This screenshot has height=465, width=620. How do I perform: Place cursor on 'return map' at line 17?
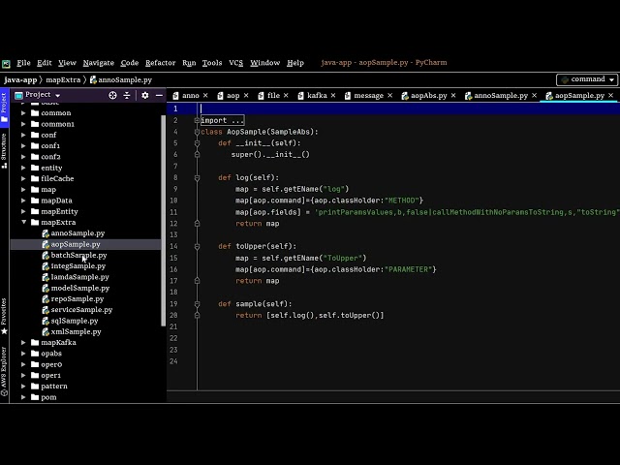pos(258,281)
